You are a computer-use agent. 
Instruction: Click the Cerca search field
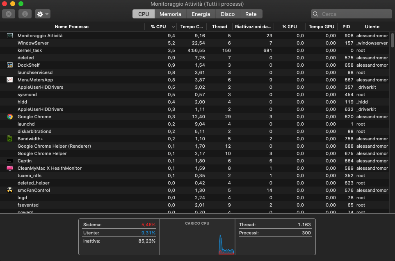pos(352,14)
